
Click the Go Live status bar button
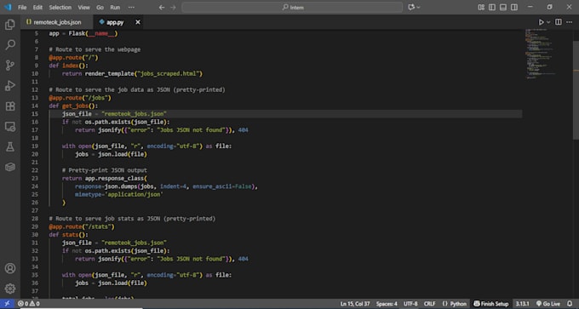(548, 304)
